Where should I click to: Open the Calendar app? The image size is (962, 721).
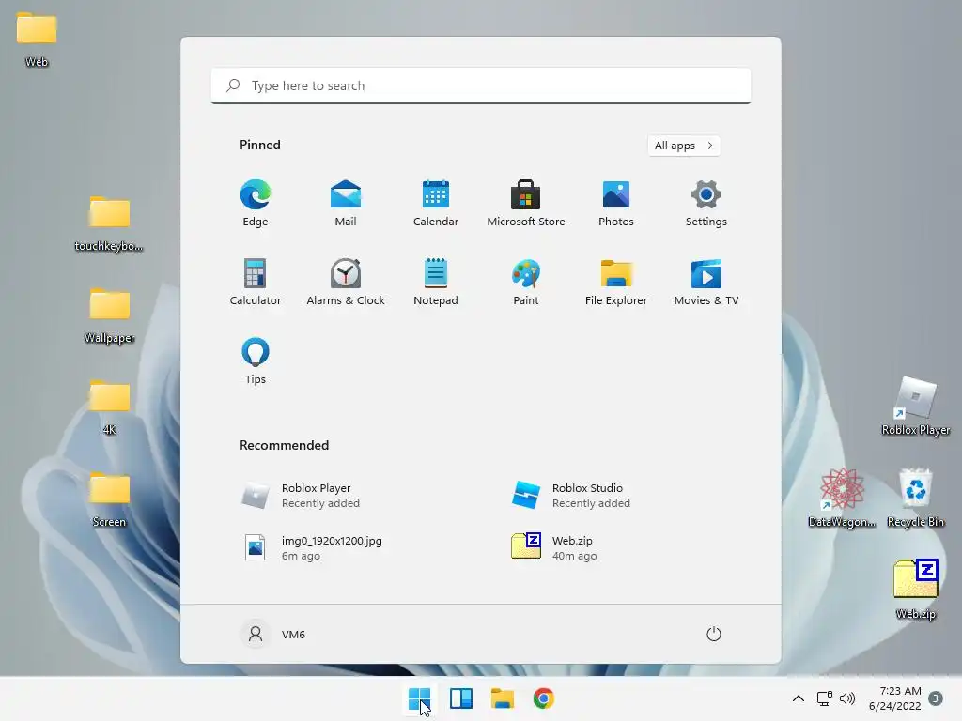point(436,204)
